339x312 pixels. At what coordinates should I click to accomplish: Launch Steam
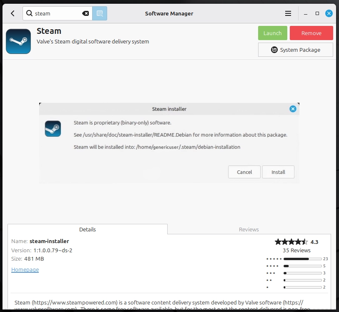(x=272, y=33)
